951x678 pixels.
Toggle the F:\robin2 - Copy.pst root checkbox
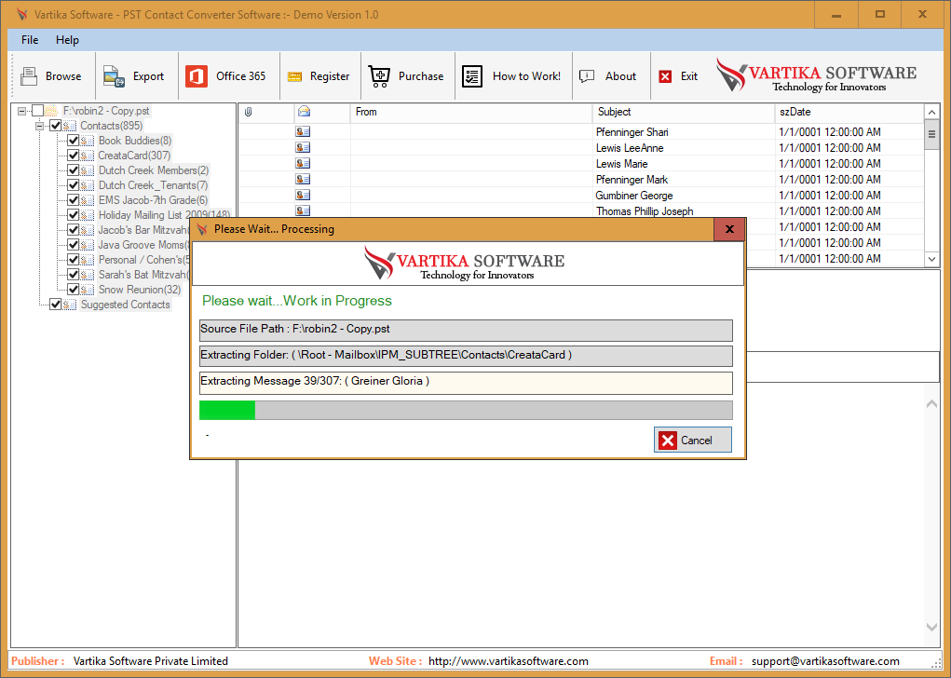[x=37, y=111]
